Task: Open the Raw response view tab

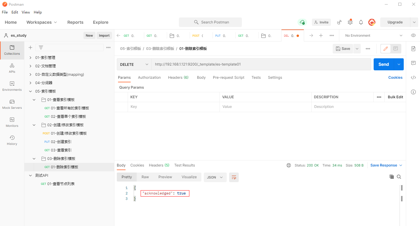Action: click(x=145, y=177)
